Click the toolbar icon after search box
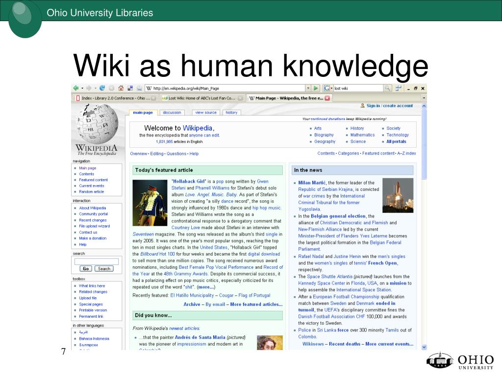 (399, 88)
